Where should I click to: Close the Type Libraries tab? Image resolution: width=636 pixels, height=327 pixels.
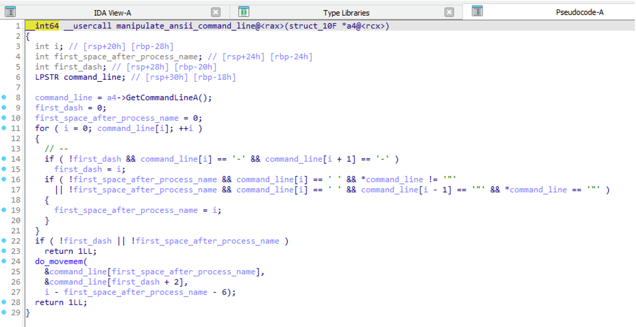(x=449, y=12)
